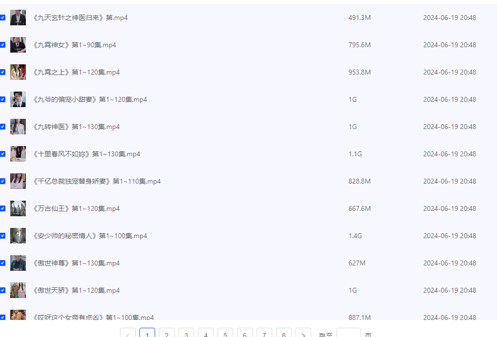
Task: Open thumbnail of 《九天玄针之神医归来》 video
Action: click(x=18, y=18)
